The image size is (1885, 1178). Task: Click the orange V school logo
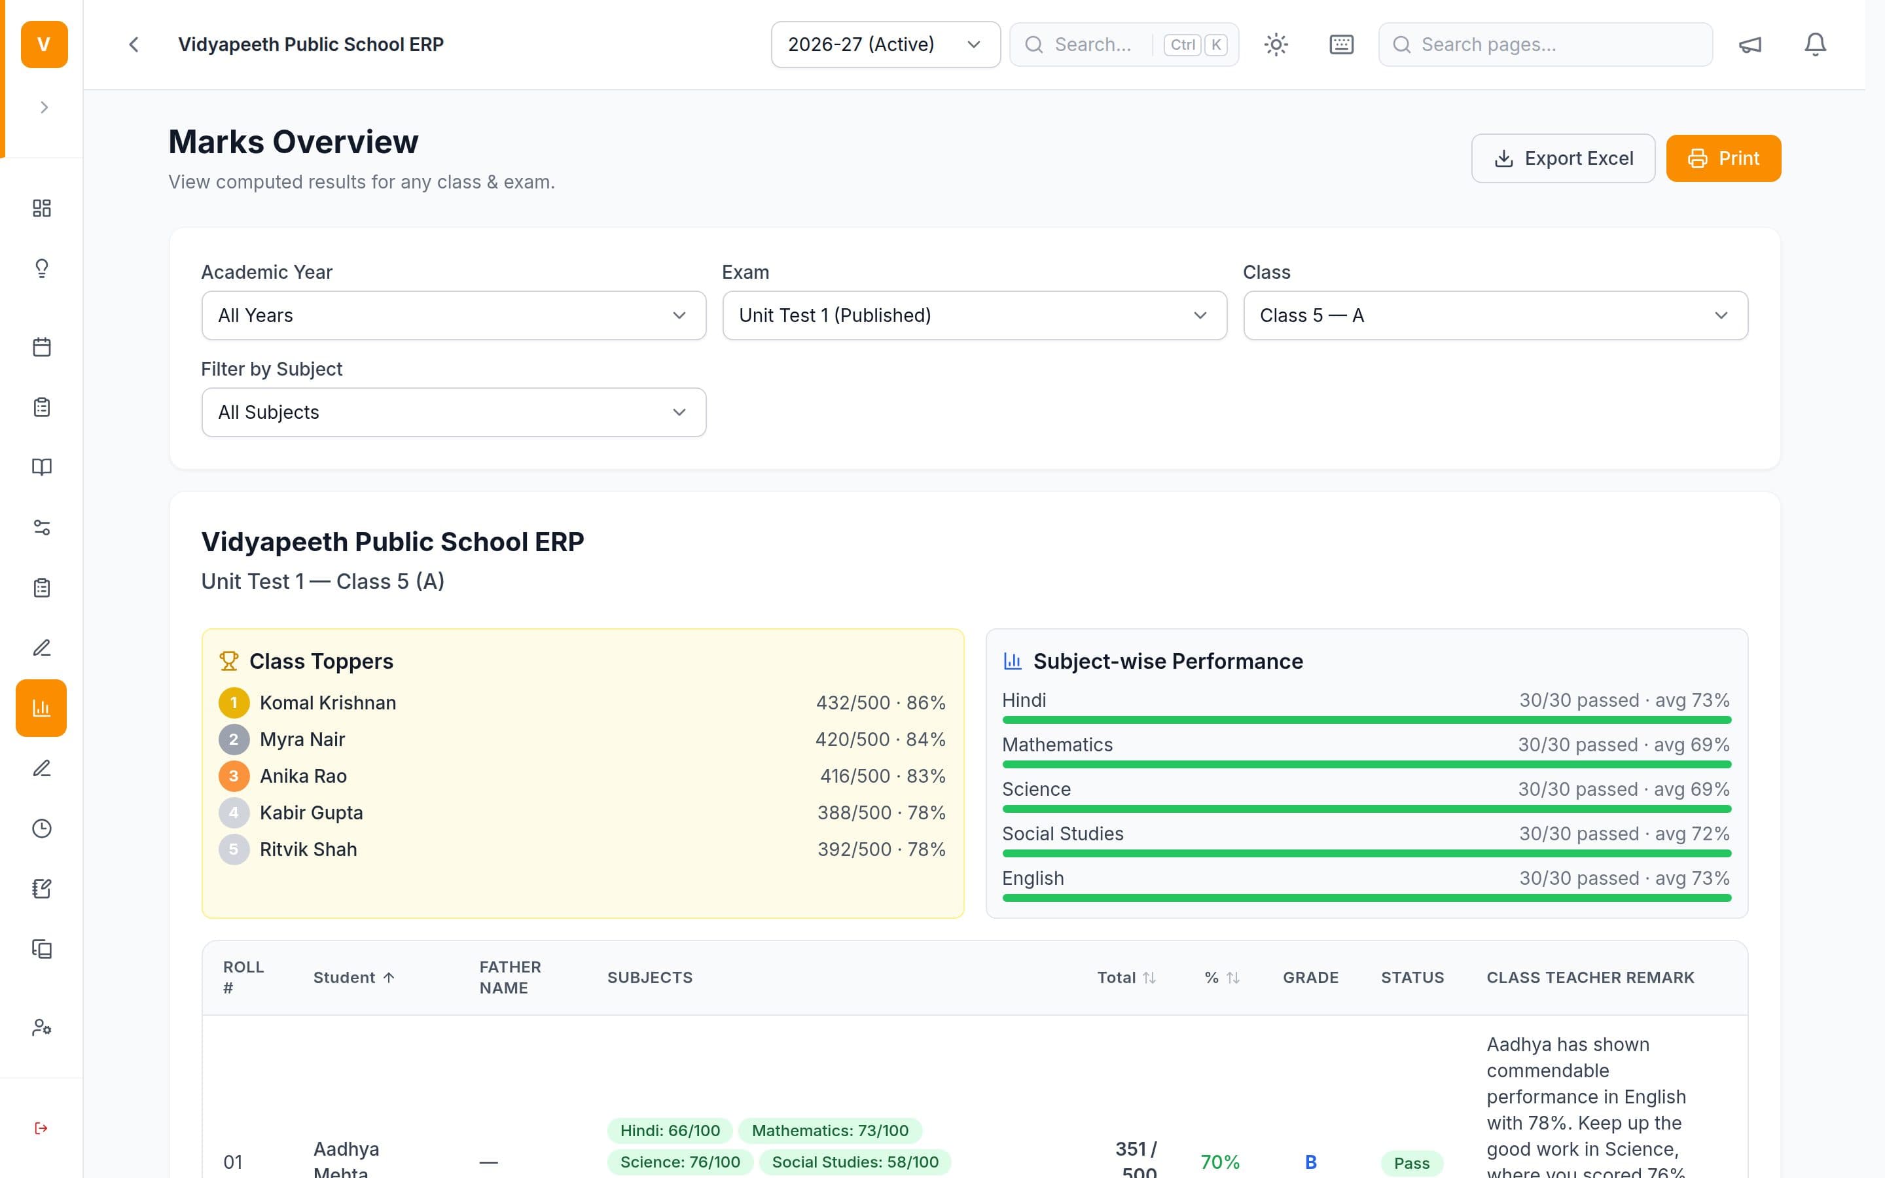[44, 45]
